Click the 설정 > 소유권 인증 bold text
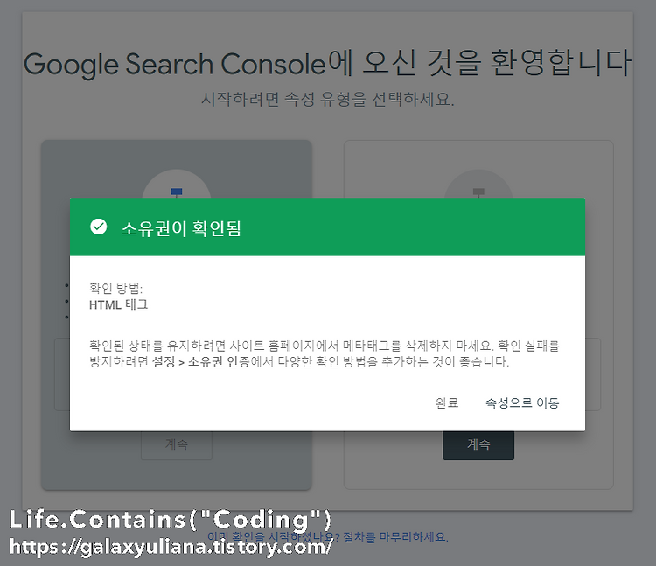The width and height of the screenshot is (656, 566). click(x=200, y=361)
